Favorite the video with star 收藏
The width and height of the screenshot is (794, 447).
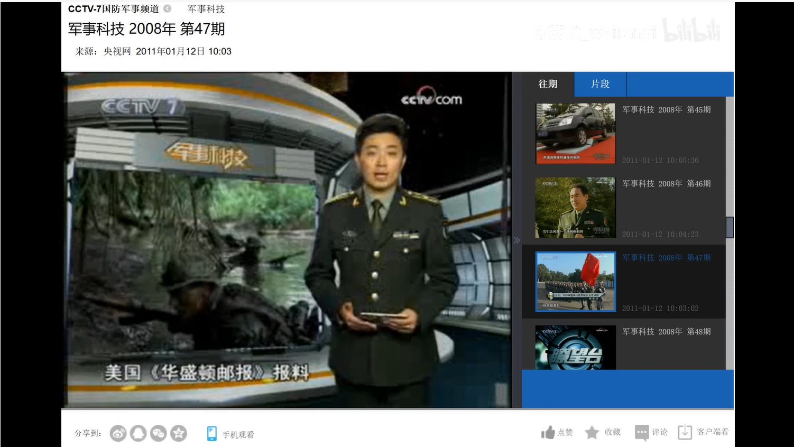click(592, 433)
